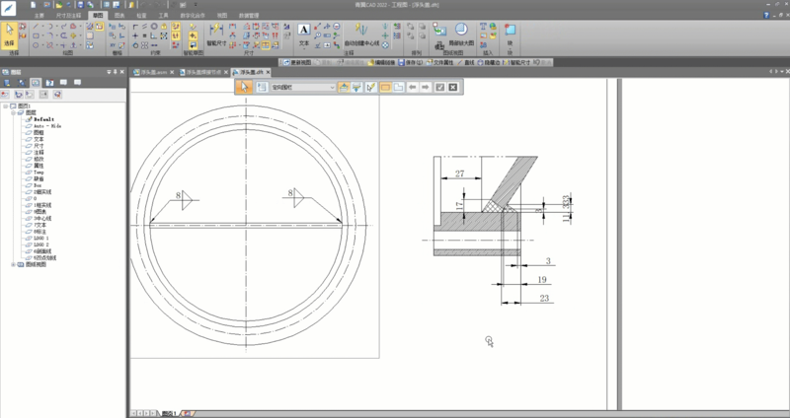
Task: Click the X cancel button on command bar
Action: point(452,87)
